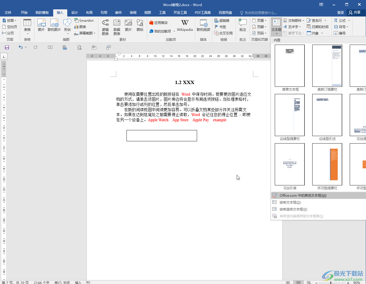Add a 书签 bookmark
This screenshot has width=366, height=284.
click(220, 27)
